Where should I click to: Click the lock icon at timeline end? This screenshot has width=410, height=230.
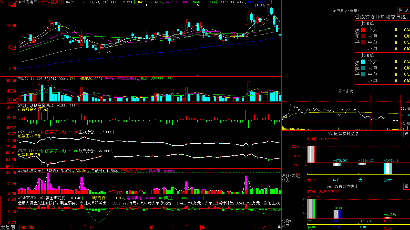point(279,227)
